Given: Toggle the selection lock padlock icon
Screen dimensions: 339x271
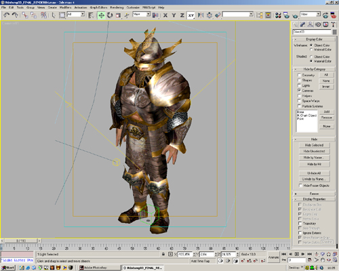Looking at the screenshot, I should coord(163,254).
